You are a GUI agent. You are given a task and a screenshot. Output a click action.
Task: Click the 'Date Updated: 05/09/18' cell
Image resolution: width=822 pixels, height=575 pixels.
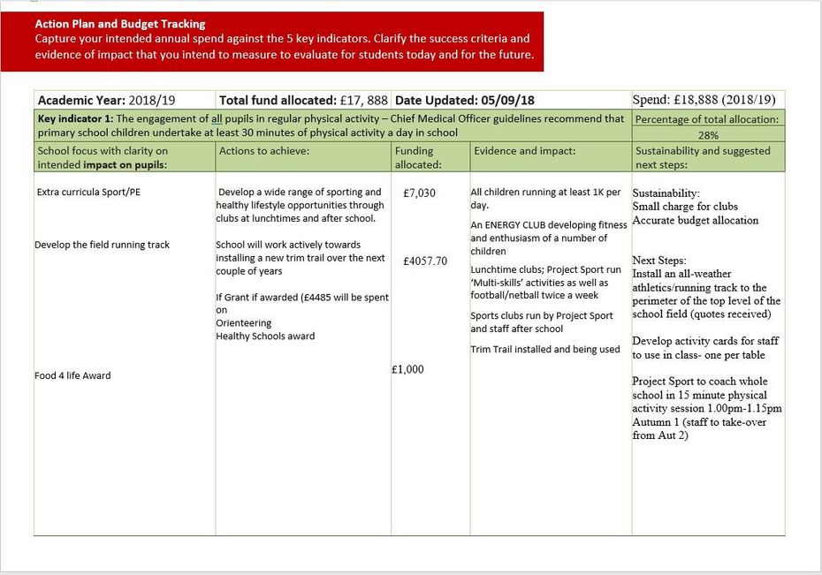pos(511,100)
